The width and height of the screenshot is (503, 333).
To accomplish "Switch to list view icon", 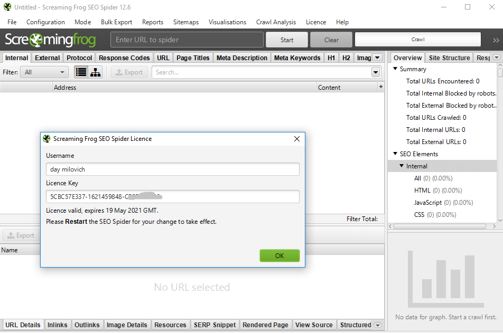I will point(81,72).
